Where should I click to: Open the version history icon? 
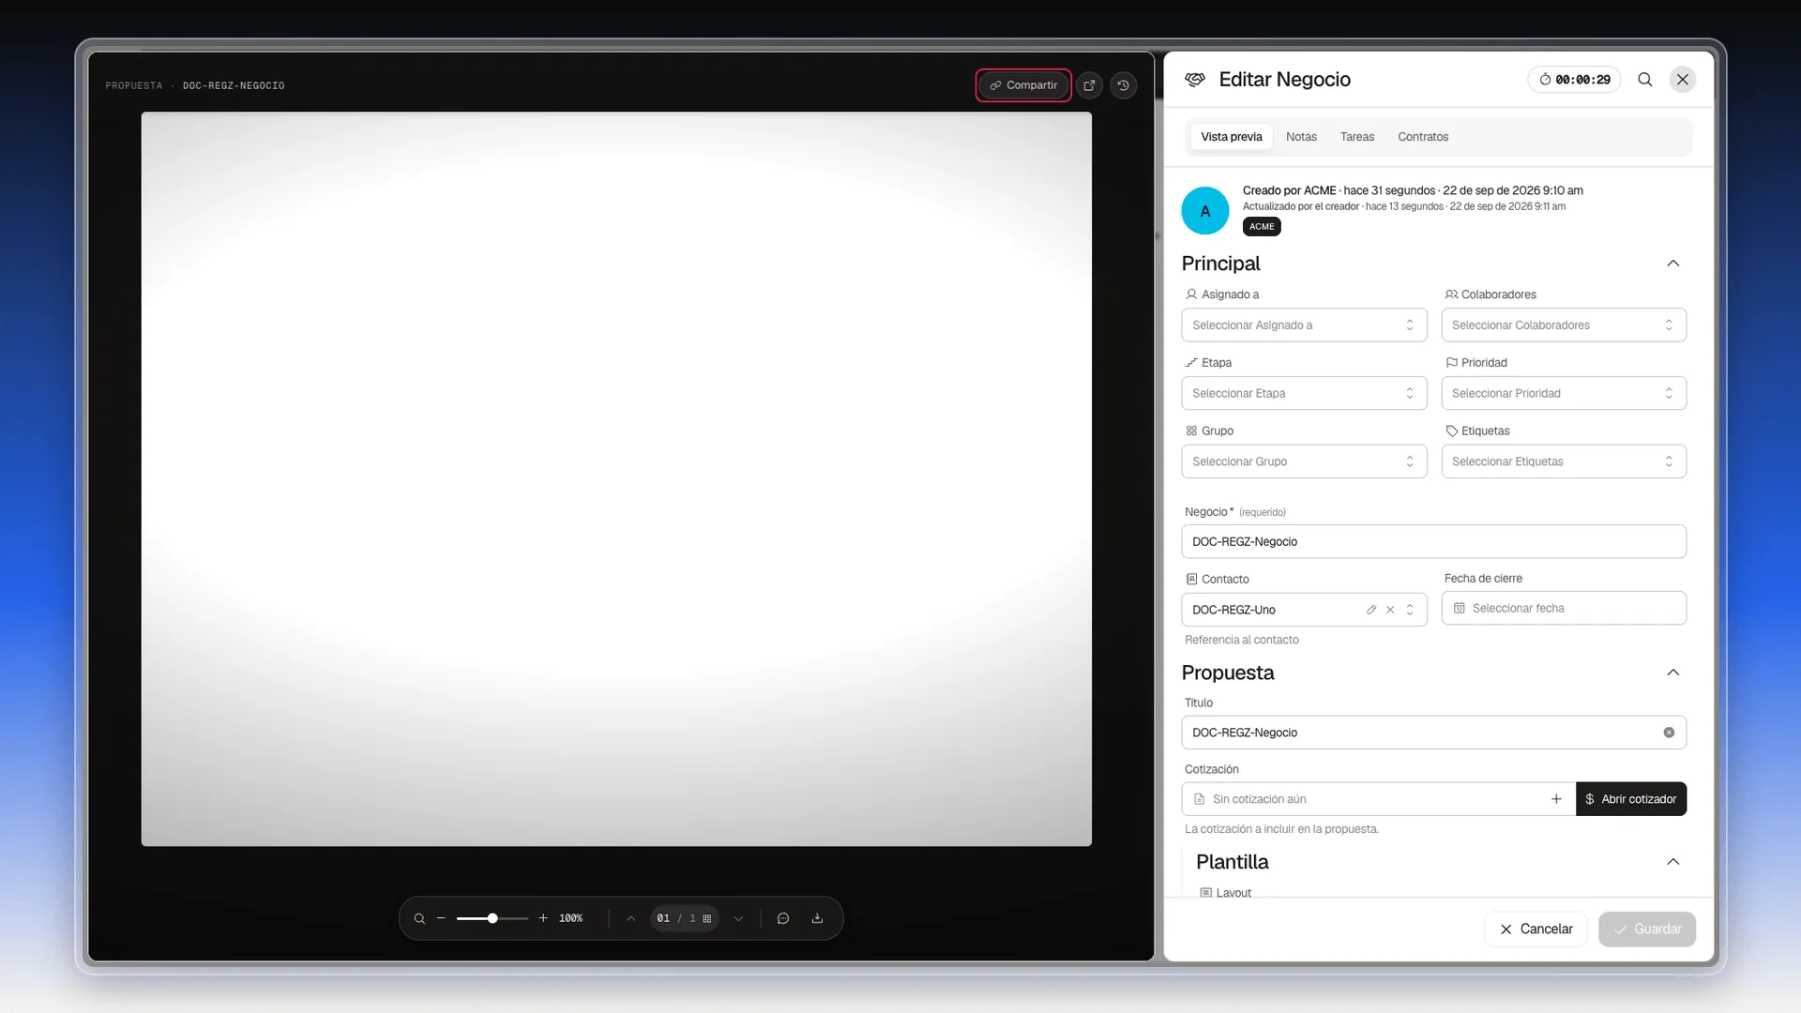pyautogui.click(x=1123, y=85)
